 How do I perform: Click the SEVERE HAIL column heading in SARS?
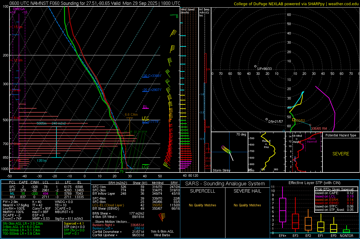(x=247, y=191)
